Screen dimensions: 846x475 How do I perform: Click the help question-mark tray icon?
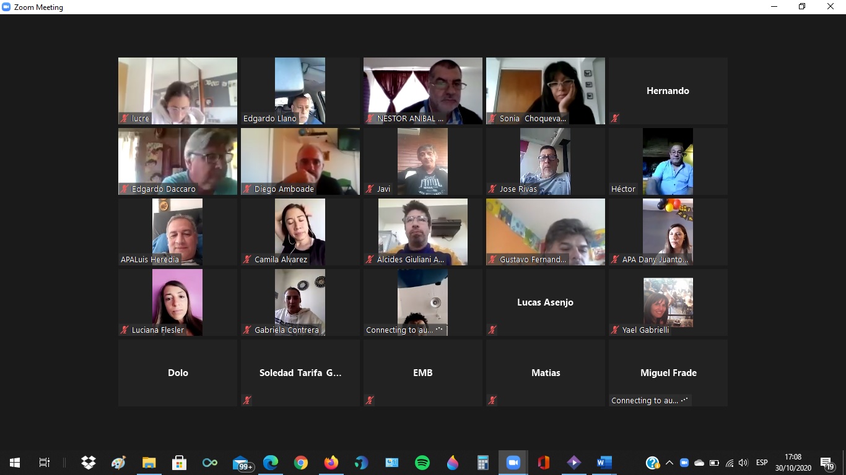pos(652,463)
